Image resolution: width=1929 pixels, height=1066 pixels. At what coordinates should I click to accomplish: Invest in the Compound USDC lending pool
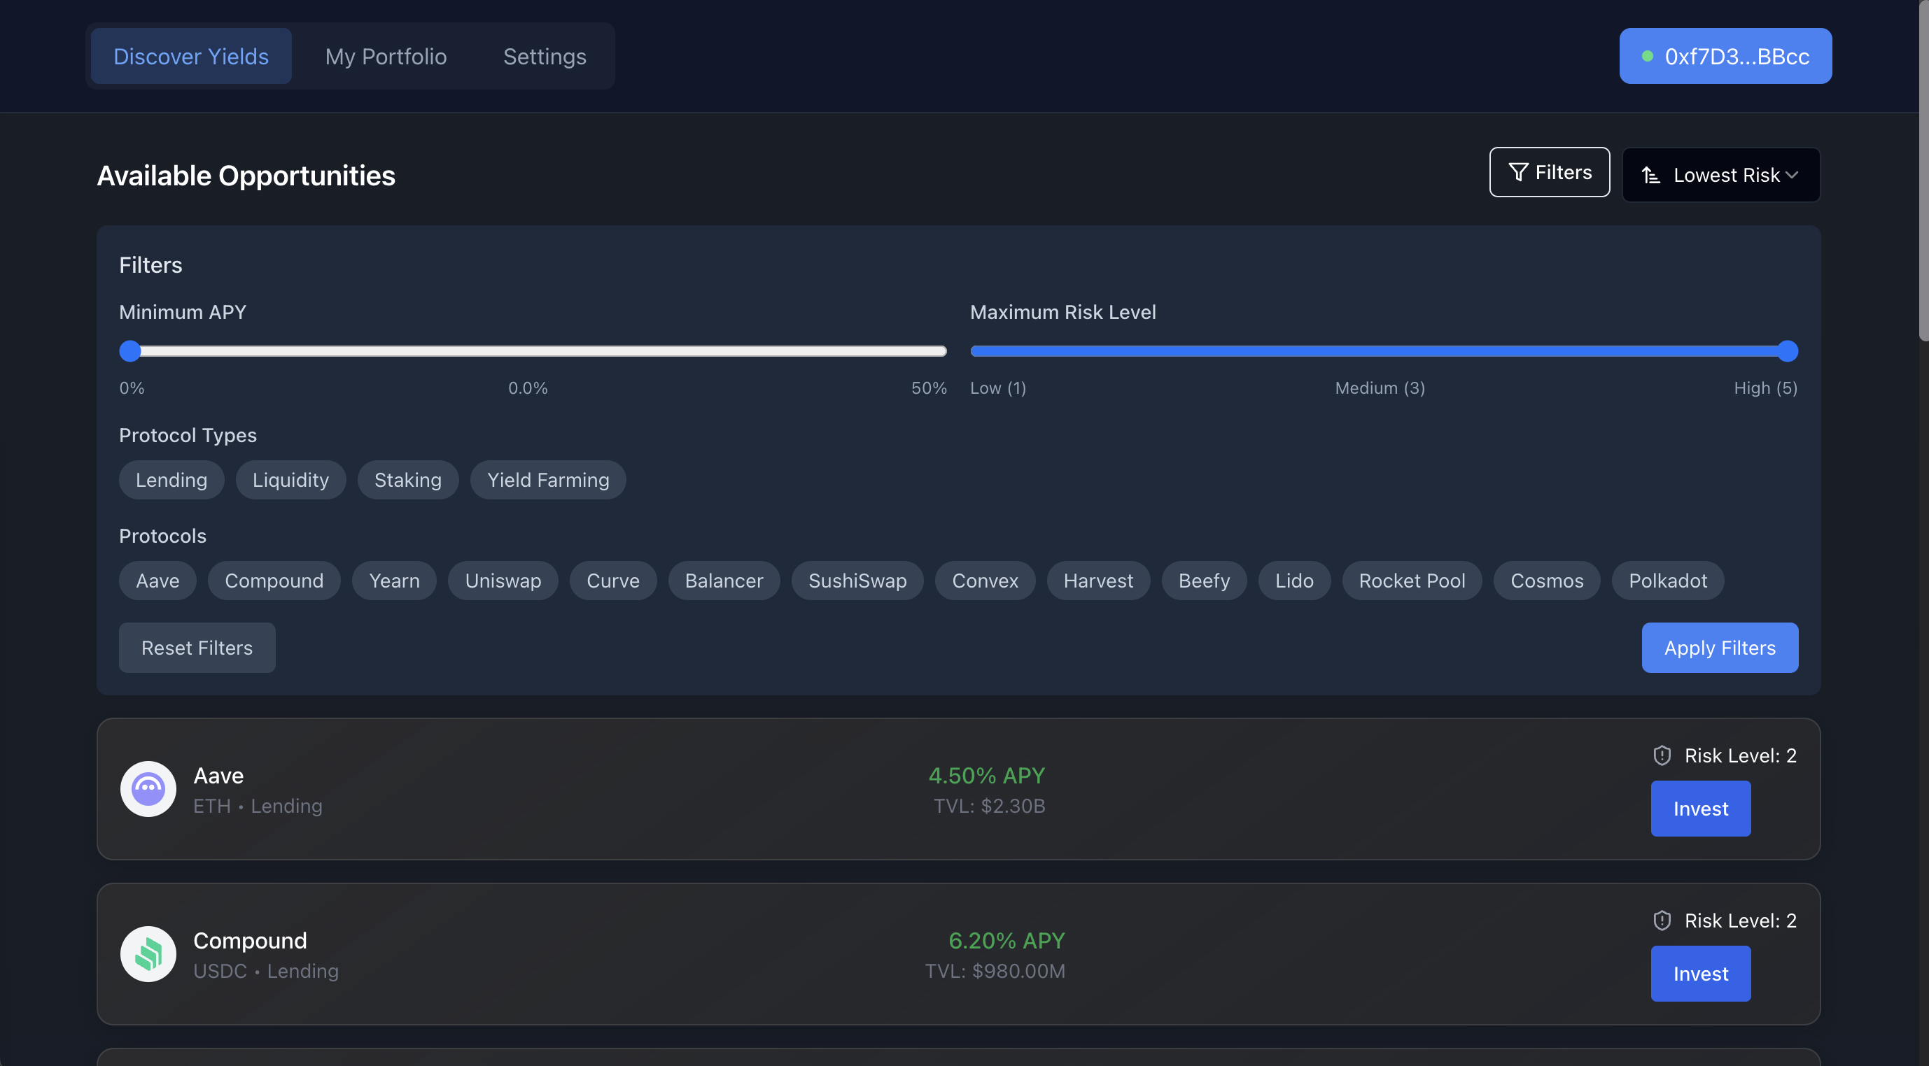[1701, 973]
